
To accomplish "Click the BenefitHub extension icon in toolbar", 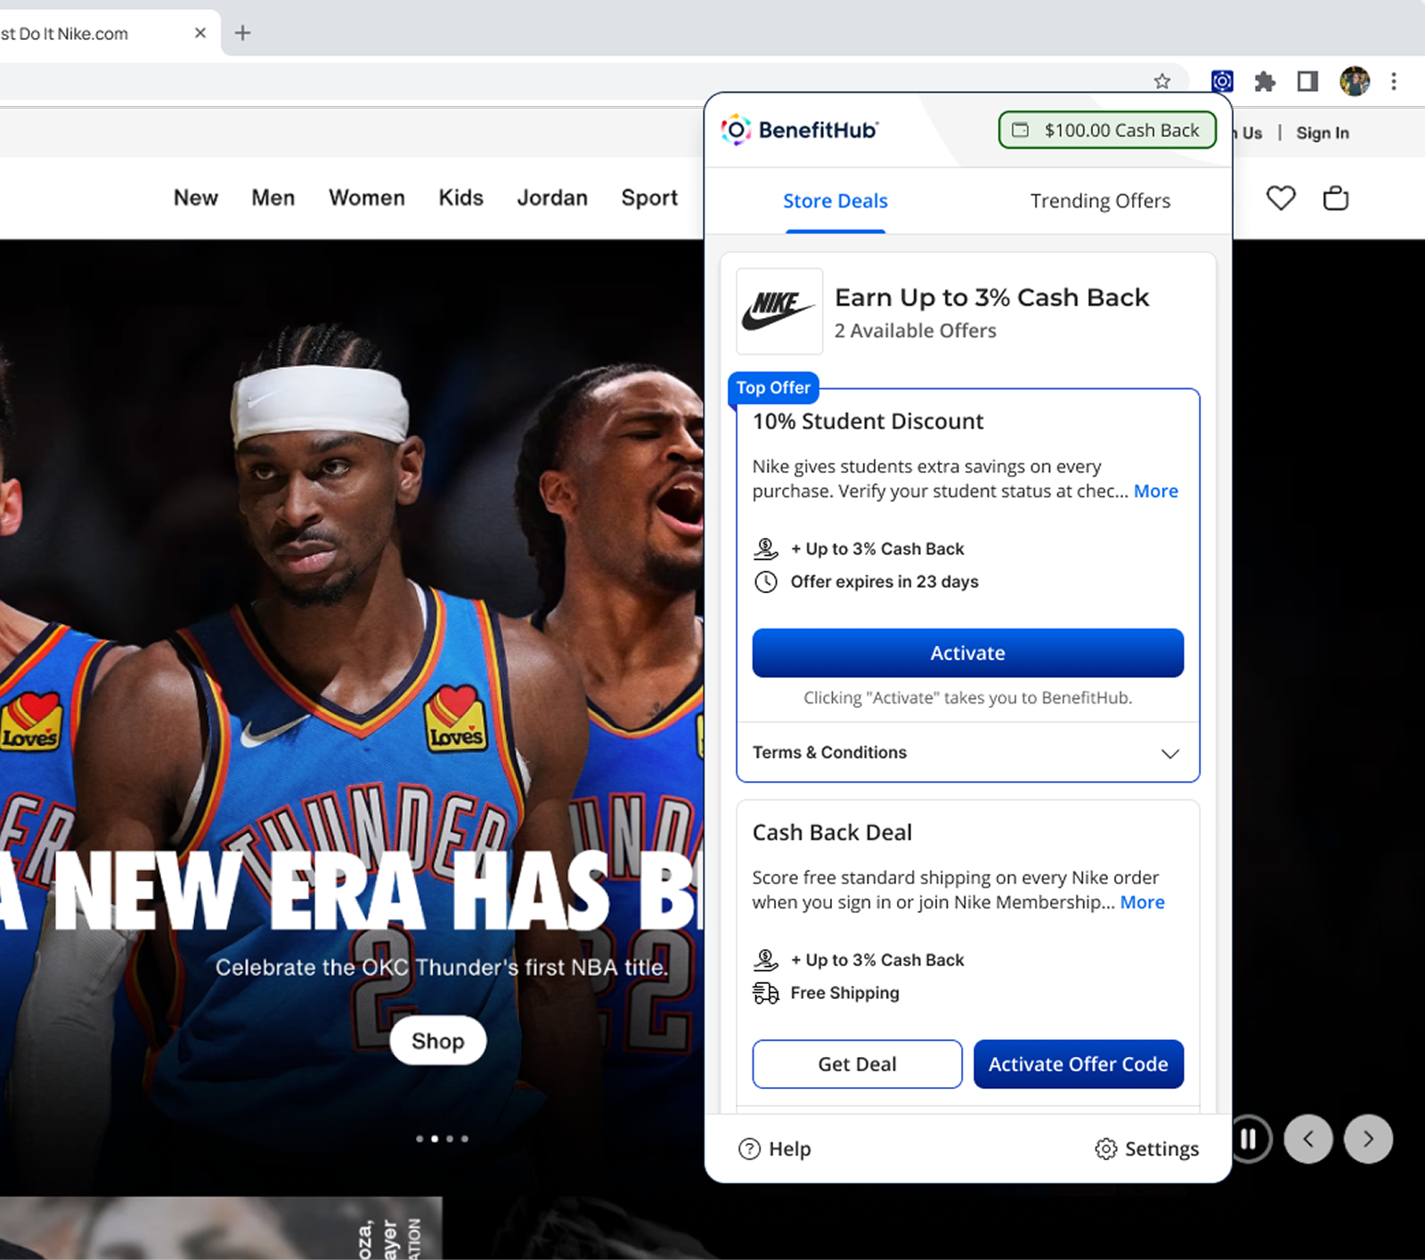I will (1222, 81).
